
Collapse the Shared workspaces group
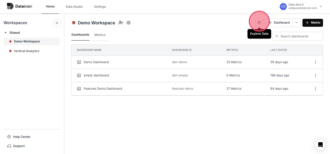[6, 33]
